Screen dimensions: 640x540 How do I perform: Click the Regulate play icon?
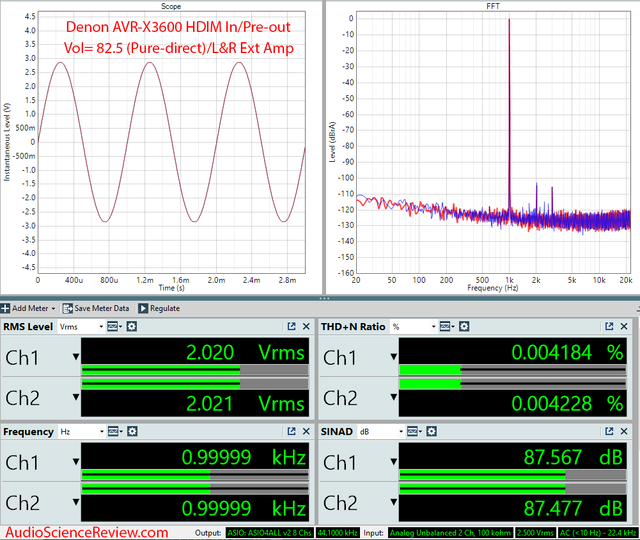pyautogui.click(x=143, y=308)
